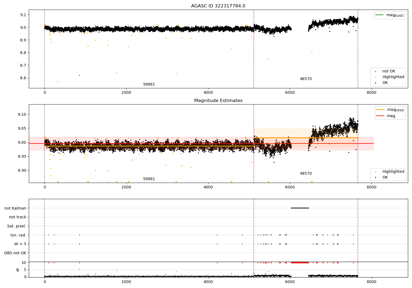Click the 'dr > 5' row label
Screen dimensions: 412x288
(20, 244)
